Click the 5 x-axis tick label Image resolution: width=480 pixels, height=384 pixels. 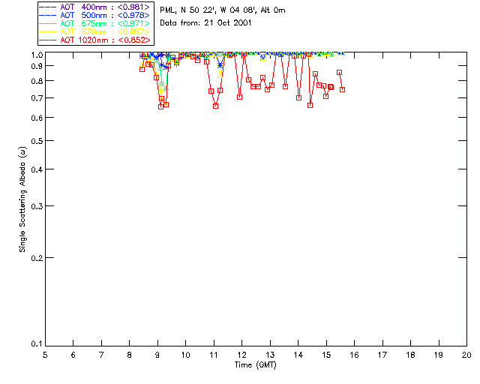point(45,355)
